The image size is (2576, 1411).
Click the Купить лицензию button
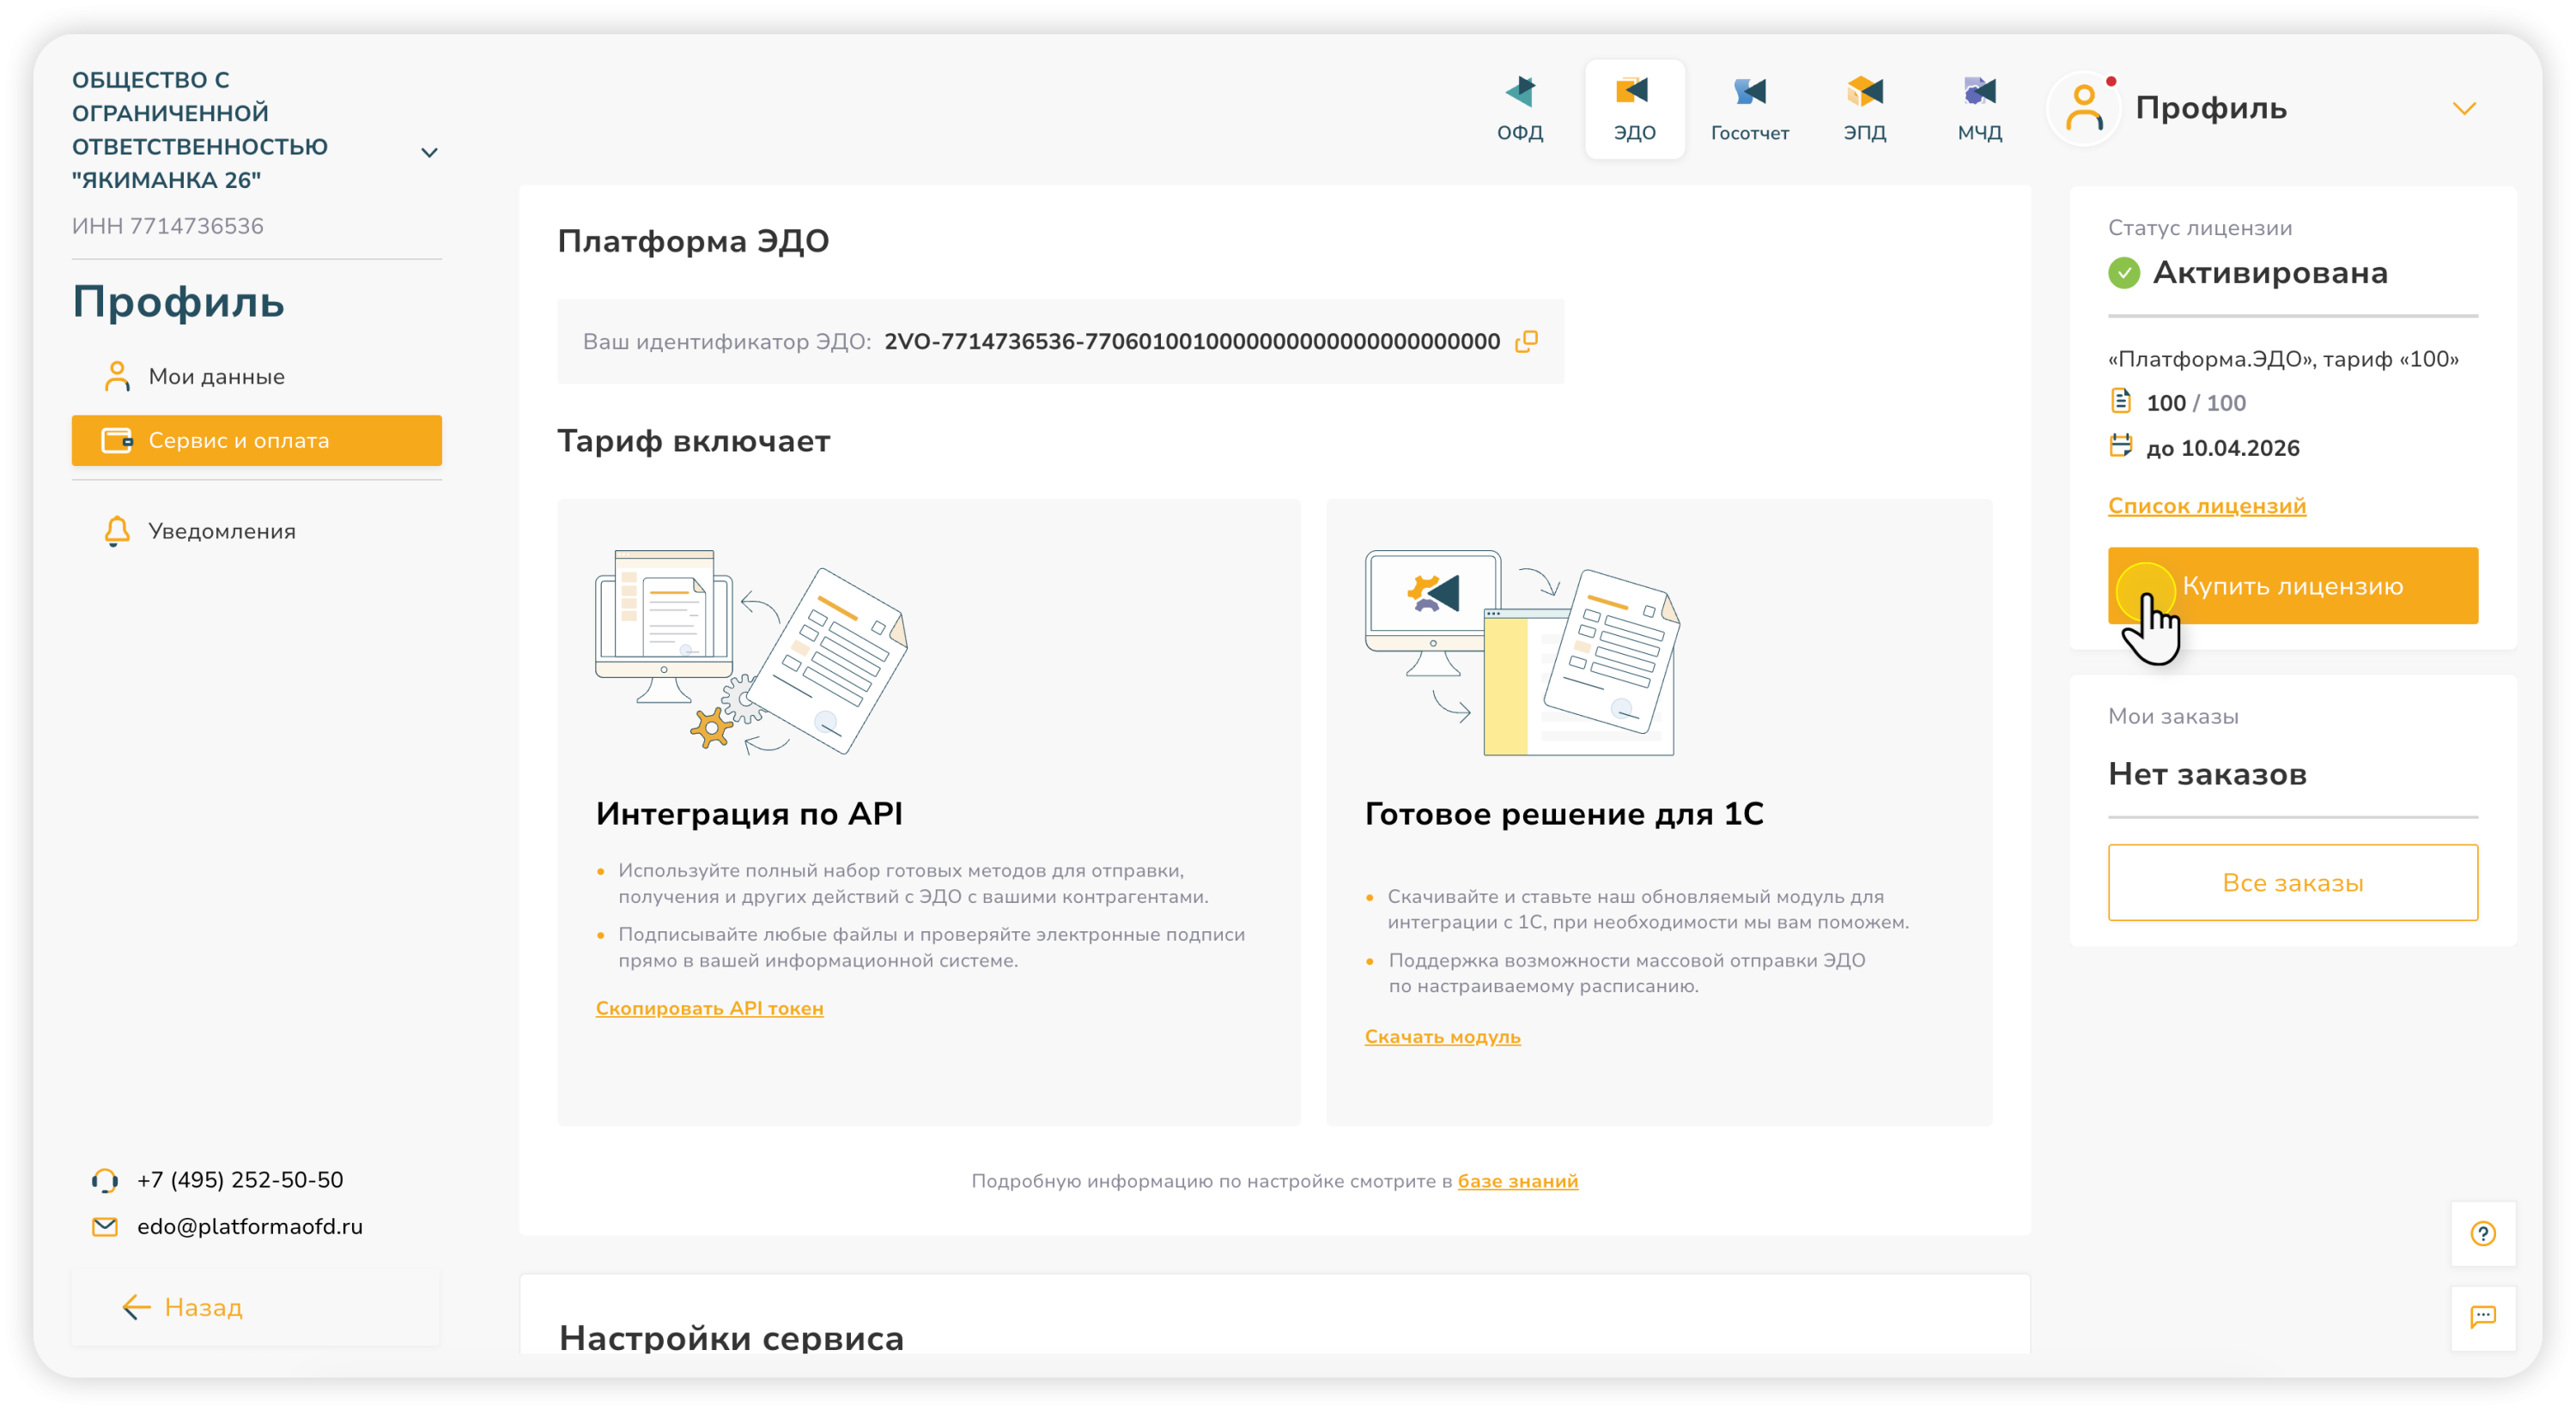click(2292, 585)
